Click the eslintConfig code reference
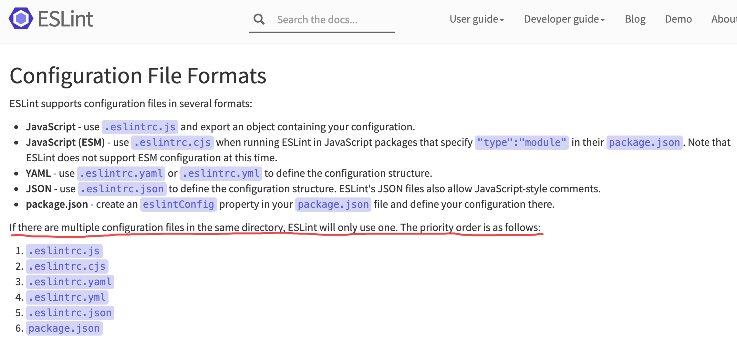 coord(178,204)
